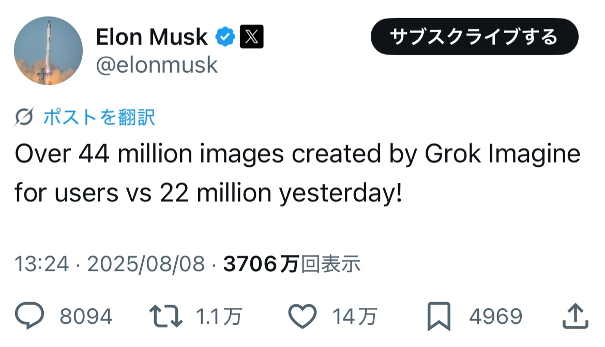Click the Elon Musk display name
This screenshot has height=347, width=605.
click(x=152, y=37)
